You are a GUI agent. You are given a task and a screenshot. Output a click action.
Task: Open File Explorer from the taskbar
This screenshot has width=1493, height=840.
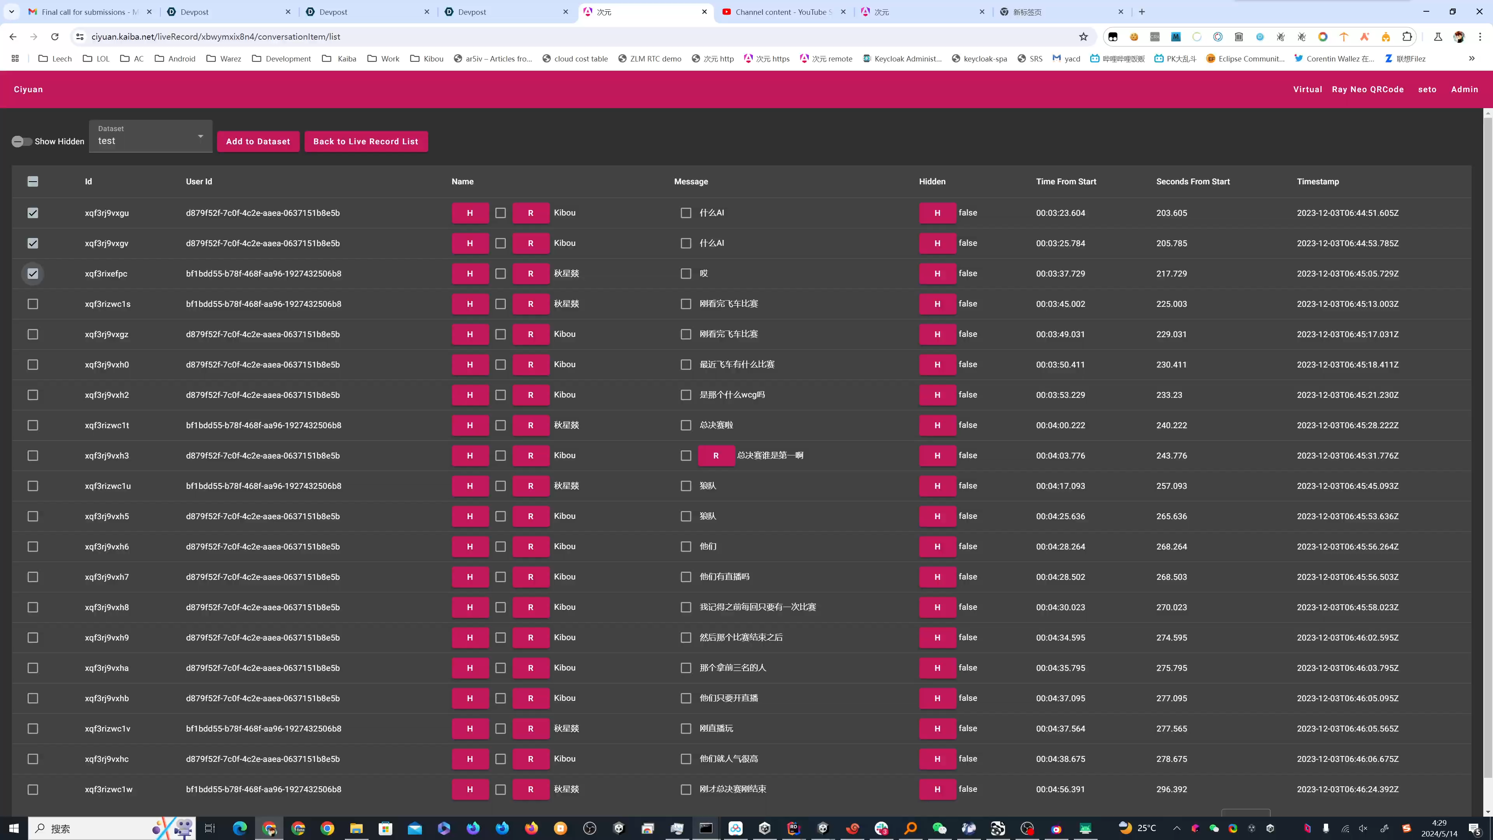pos(356,828)
